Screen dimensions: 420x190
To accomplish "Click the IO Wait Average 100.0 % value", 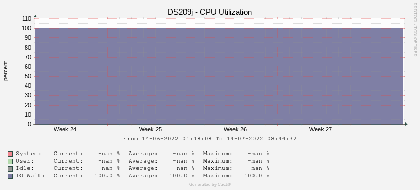I will click(x=182, y=176).
